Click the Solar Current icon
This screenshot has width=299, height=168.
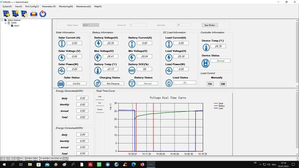click(62, 43)
